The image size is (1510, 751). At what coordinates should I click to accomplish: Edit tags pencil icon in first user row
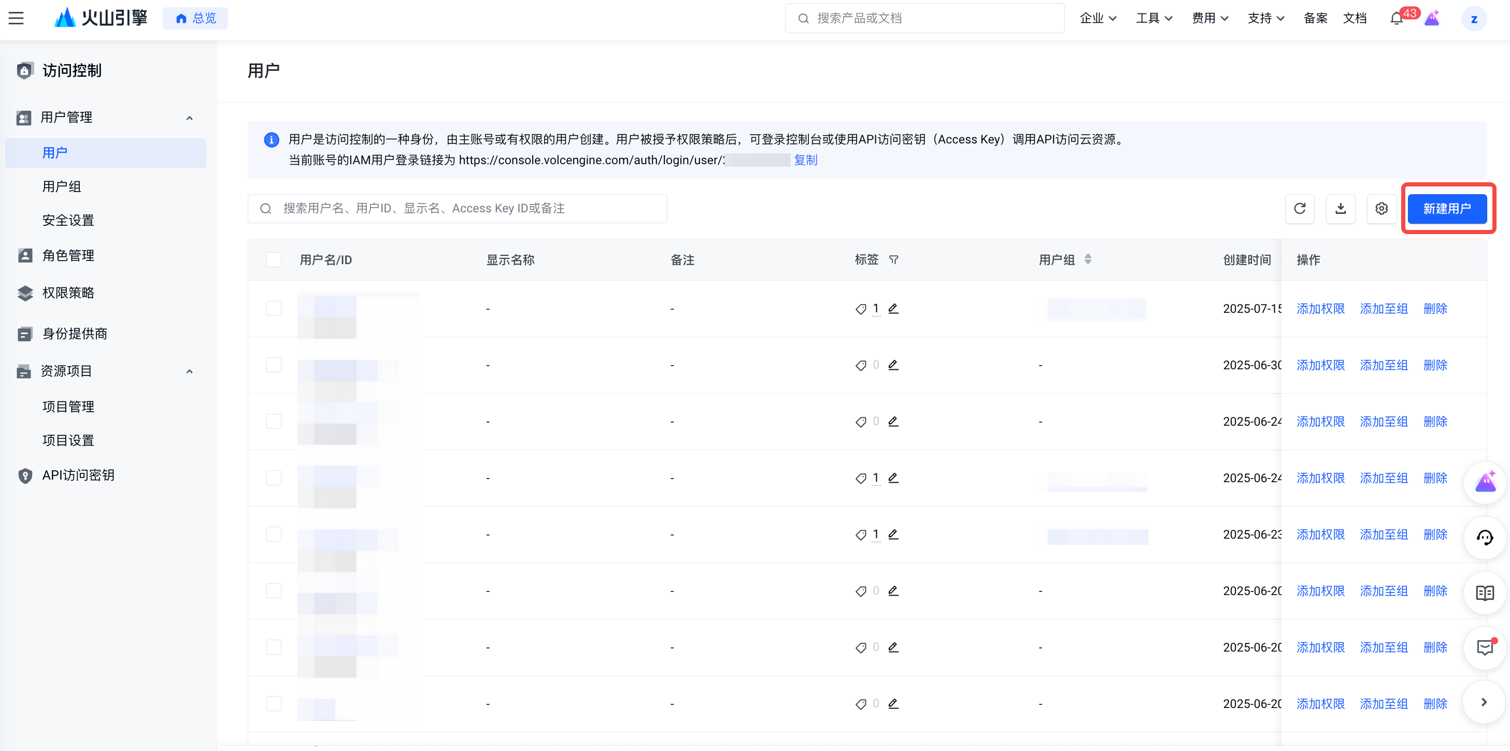893,308
